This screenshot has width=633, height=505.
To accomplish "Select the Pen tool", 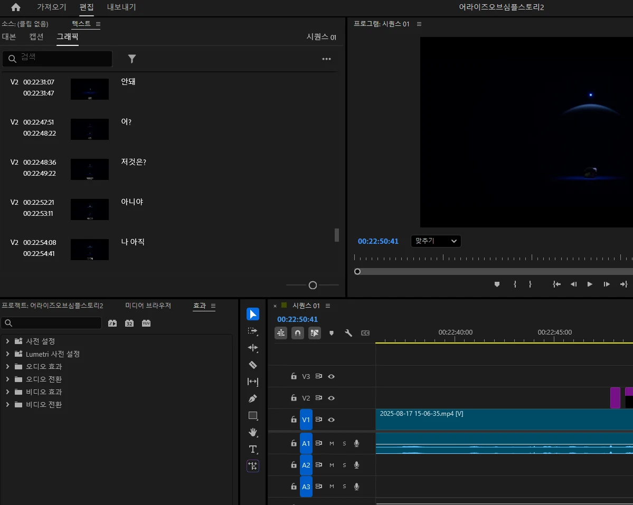I will point(253,398).
